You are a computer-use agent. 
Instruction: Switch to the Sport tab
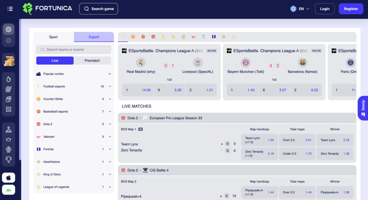(x=54, y=37)
